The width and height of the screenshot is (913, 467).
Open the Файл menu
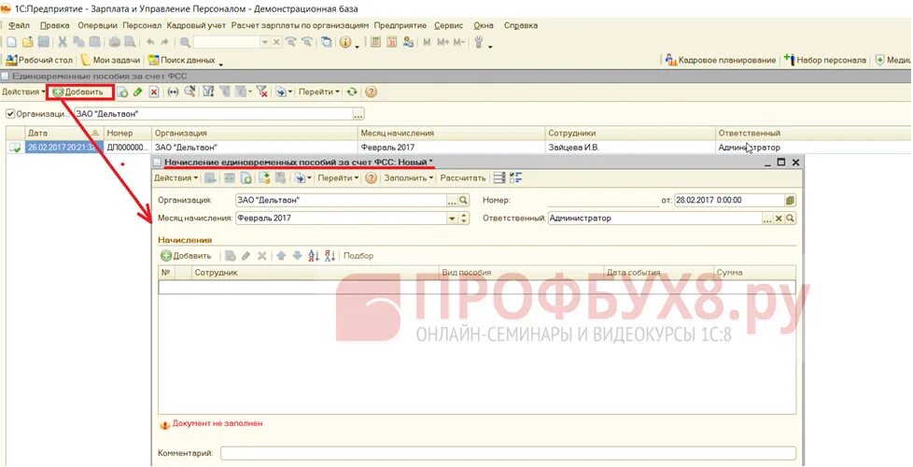coord(20,25)
